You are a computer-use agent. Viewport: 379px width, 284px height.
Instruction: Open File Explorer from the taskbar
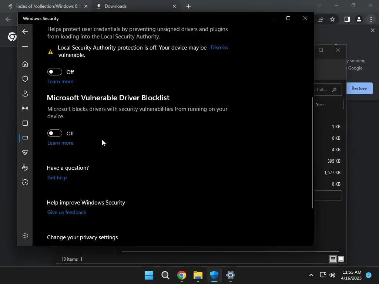(x=198, y=275)
